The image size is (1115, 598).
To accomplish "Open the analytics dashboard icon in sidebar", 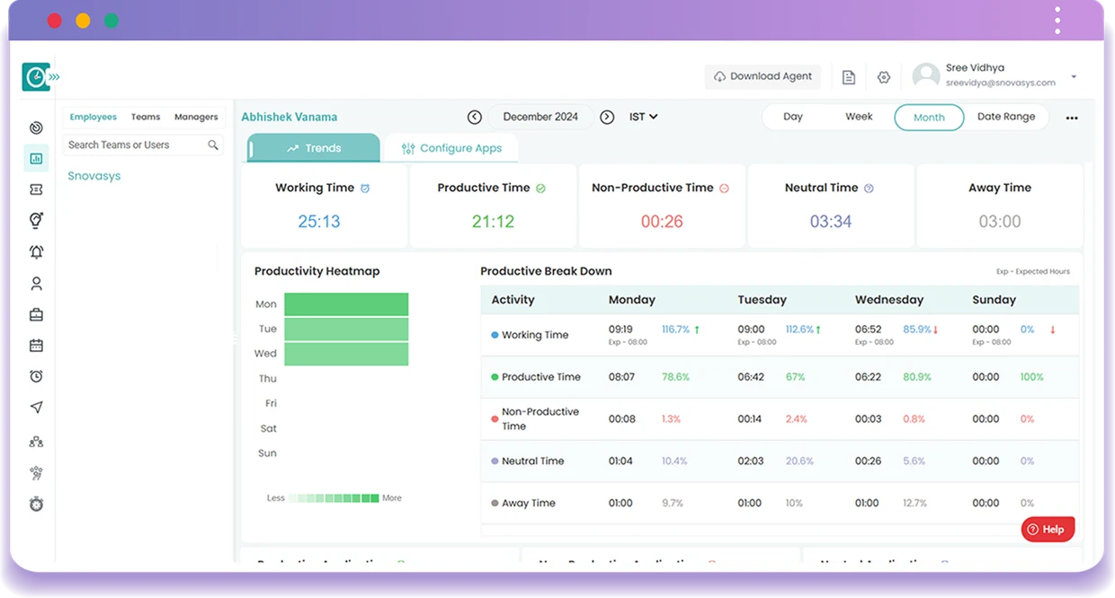I will point(36,158).
